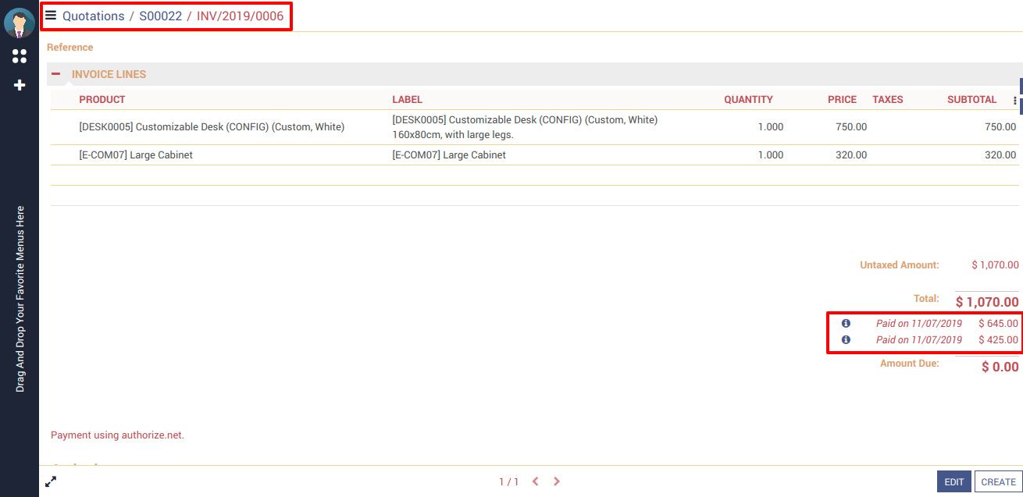Click the user avatar icon
Screen dimensions: 1023x497
coord(20,23)
